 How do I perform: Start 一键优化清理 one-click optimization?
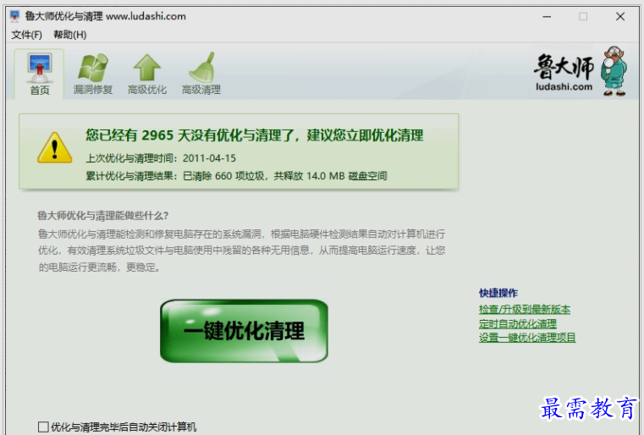pyautogui.click(x=244, y=331)
